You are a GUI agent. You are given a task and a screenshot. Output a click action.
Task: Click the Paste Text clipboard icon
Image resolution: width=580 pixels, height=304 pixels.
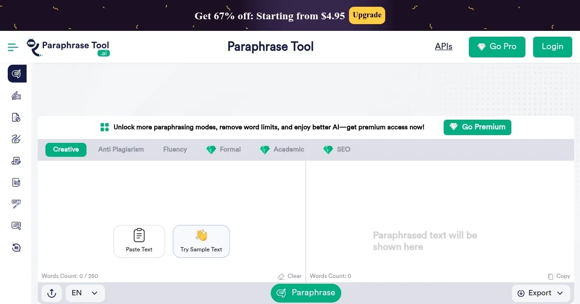click(x=139, y=235)
